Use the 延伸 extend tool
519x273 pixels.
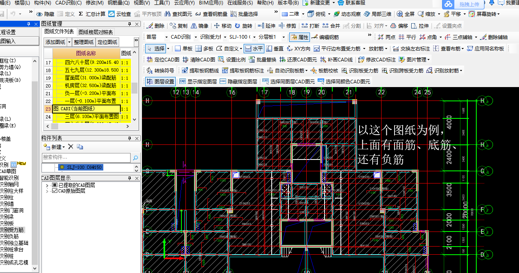pyautogui.click(x=266, y=26)
